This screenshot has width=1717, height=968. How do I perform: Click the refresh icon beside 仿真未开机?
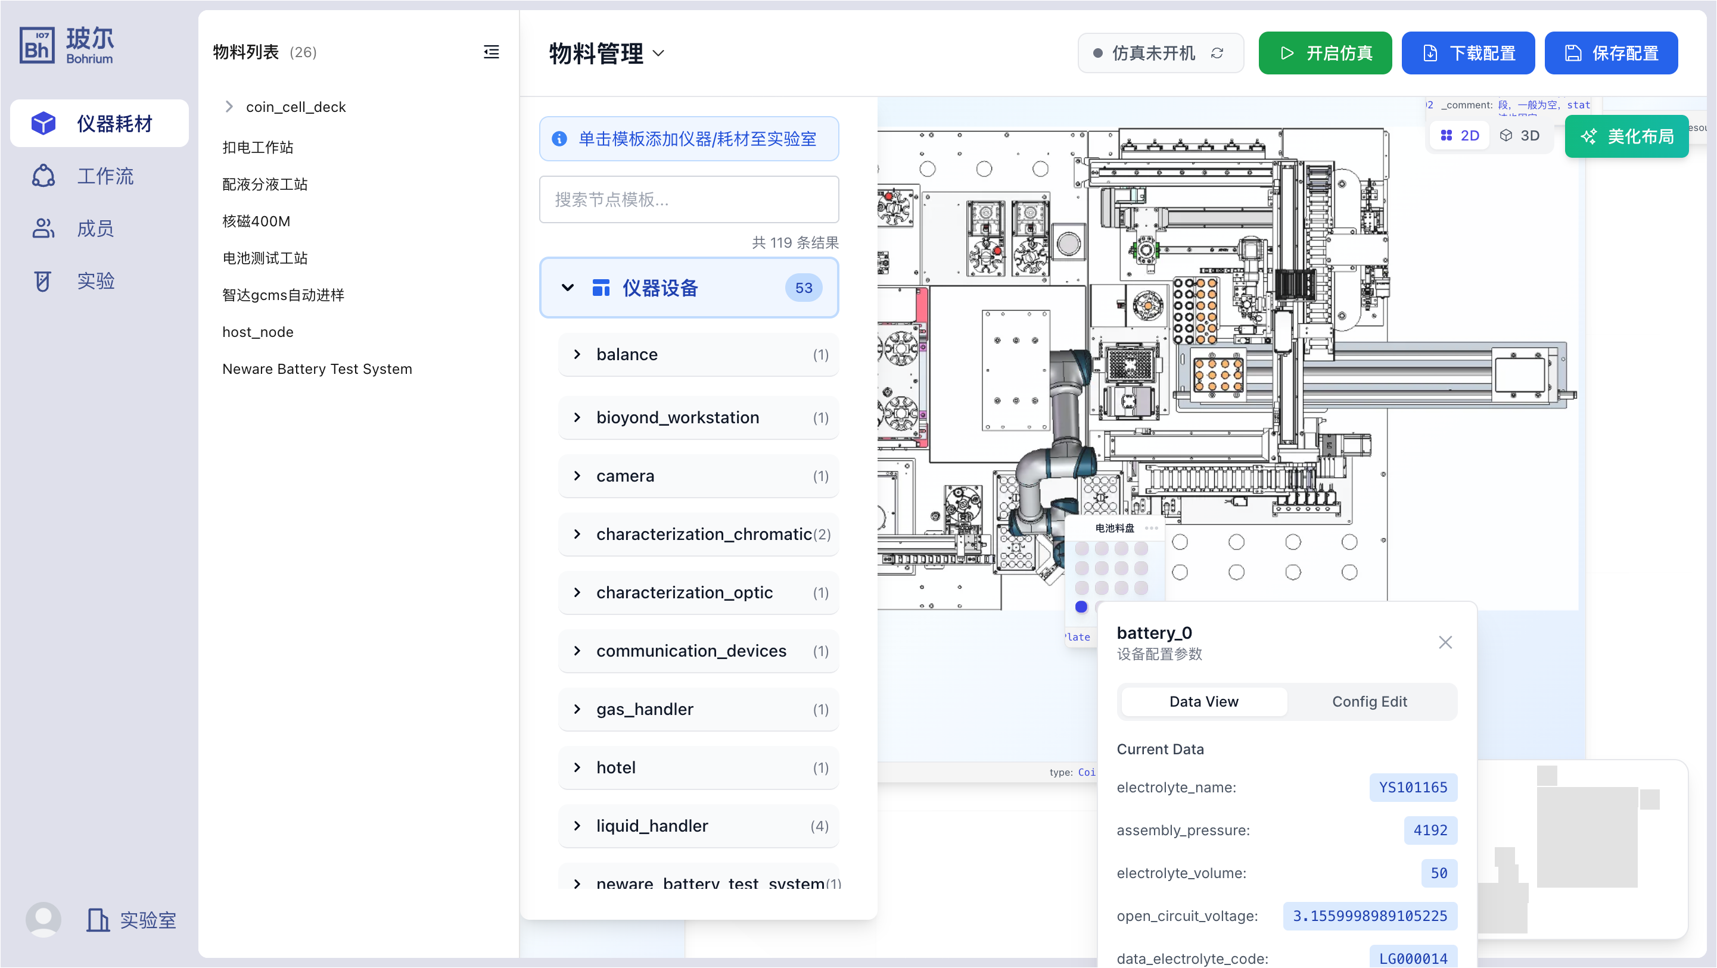click(1218, 52)
